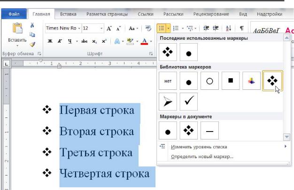Click the Text Effects glowing A icon
This screenshot has height=190, width=294.
click(x=117, y=41)
